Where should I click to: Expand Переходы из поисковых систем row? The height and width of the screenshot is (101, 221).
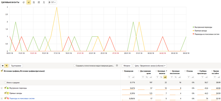point(2,98)
